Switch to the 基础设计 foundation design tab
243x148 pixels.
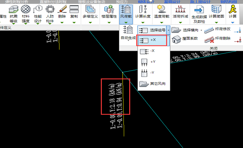point(172,2)
